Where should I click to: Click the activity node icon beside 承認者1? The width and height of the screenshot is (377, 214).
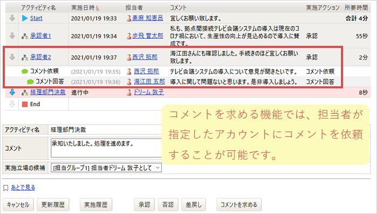(25, 36)
